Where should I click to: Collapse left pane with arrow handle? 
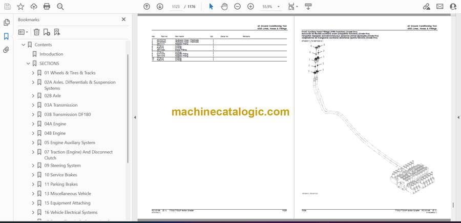click(135, 117)
